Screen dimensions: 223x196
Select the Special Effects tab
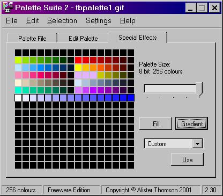point(138,38)
